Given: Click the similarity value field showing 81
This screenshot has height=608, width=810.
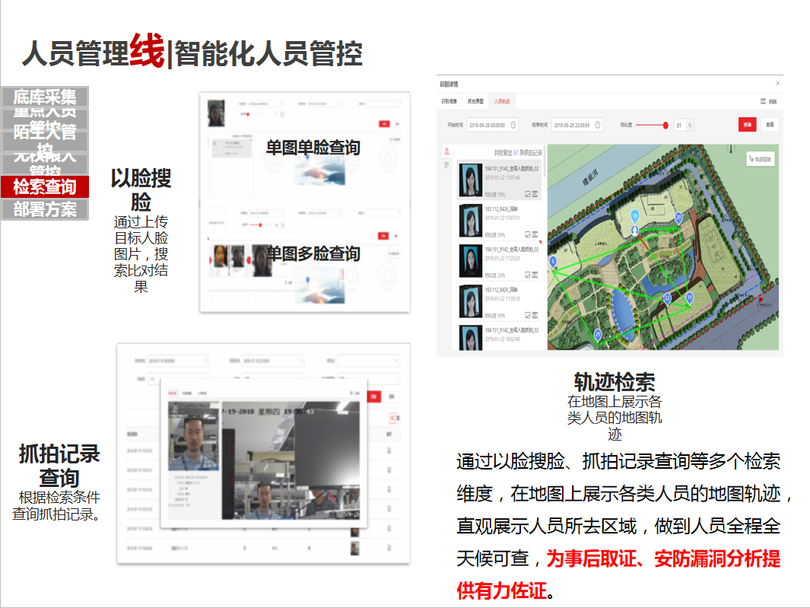Looking at the screenshot, I should coord(678,125).
